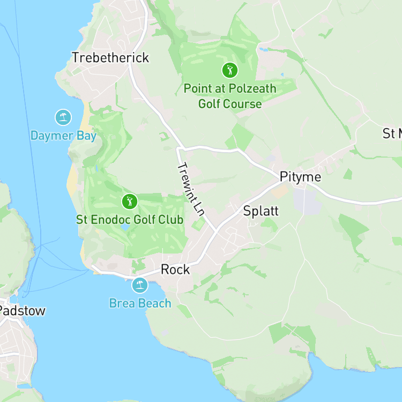
Task: Click the Daymer Bay text label
Action: pos(63,136)
